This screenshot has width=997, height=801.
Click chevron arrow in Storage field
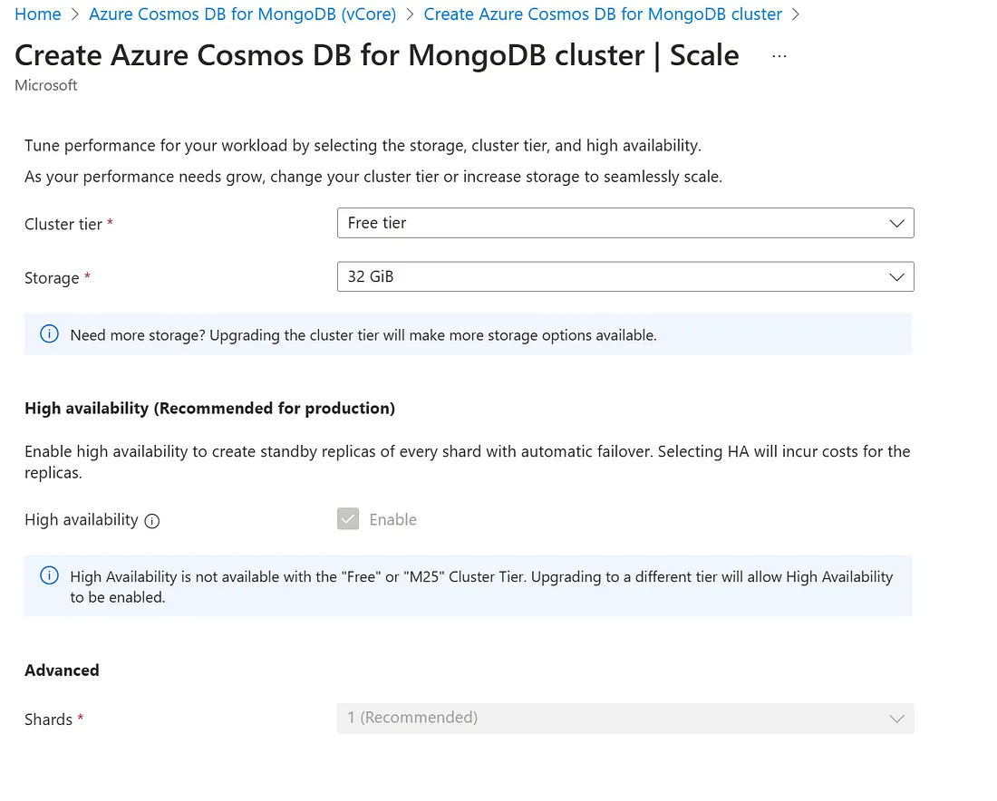click(896, 276)
